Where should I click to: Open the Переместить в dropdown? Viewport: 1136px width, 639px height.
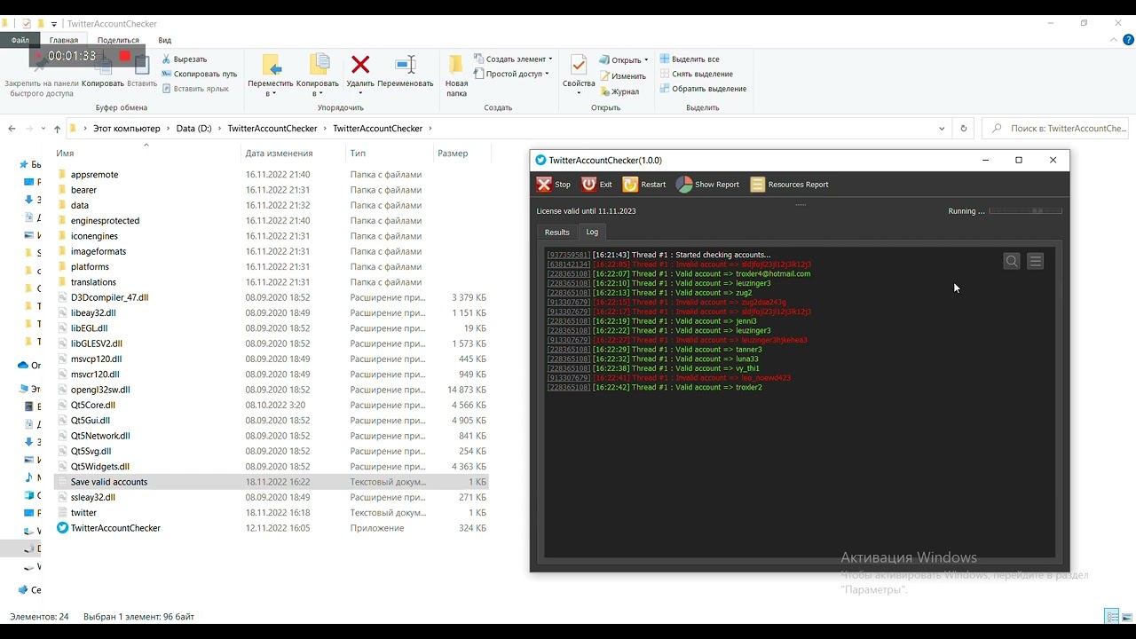[271, 75]
